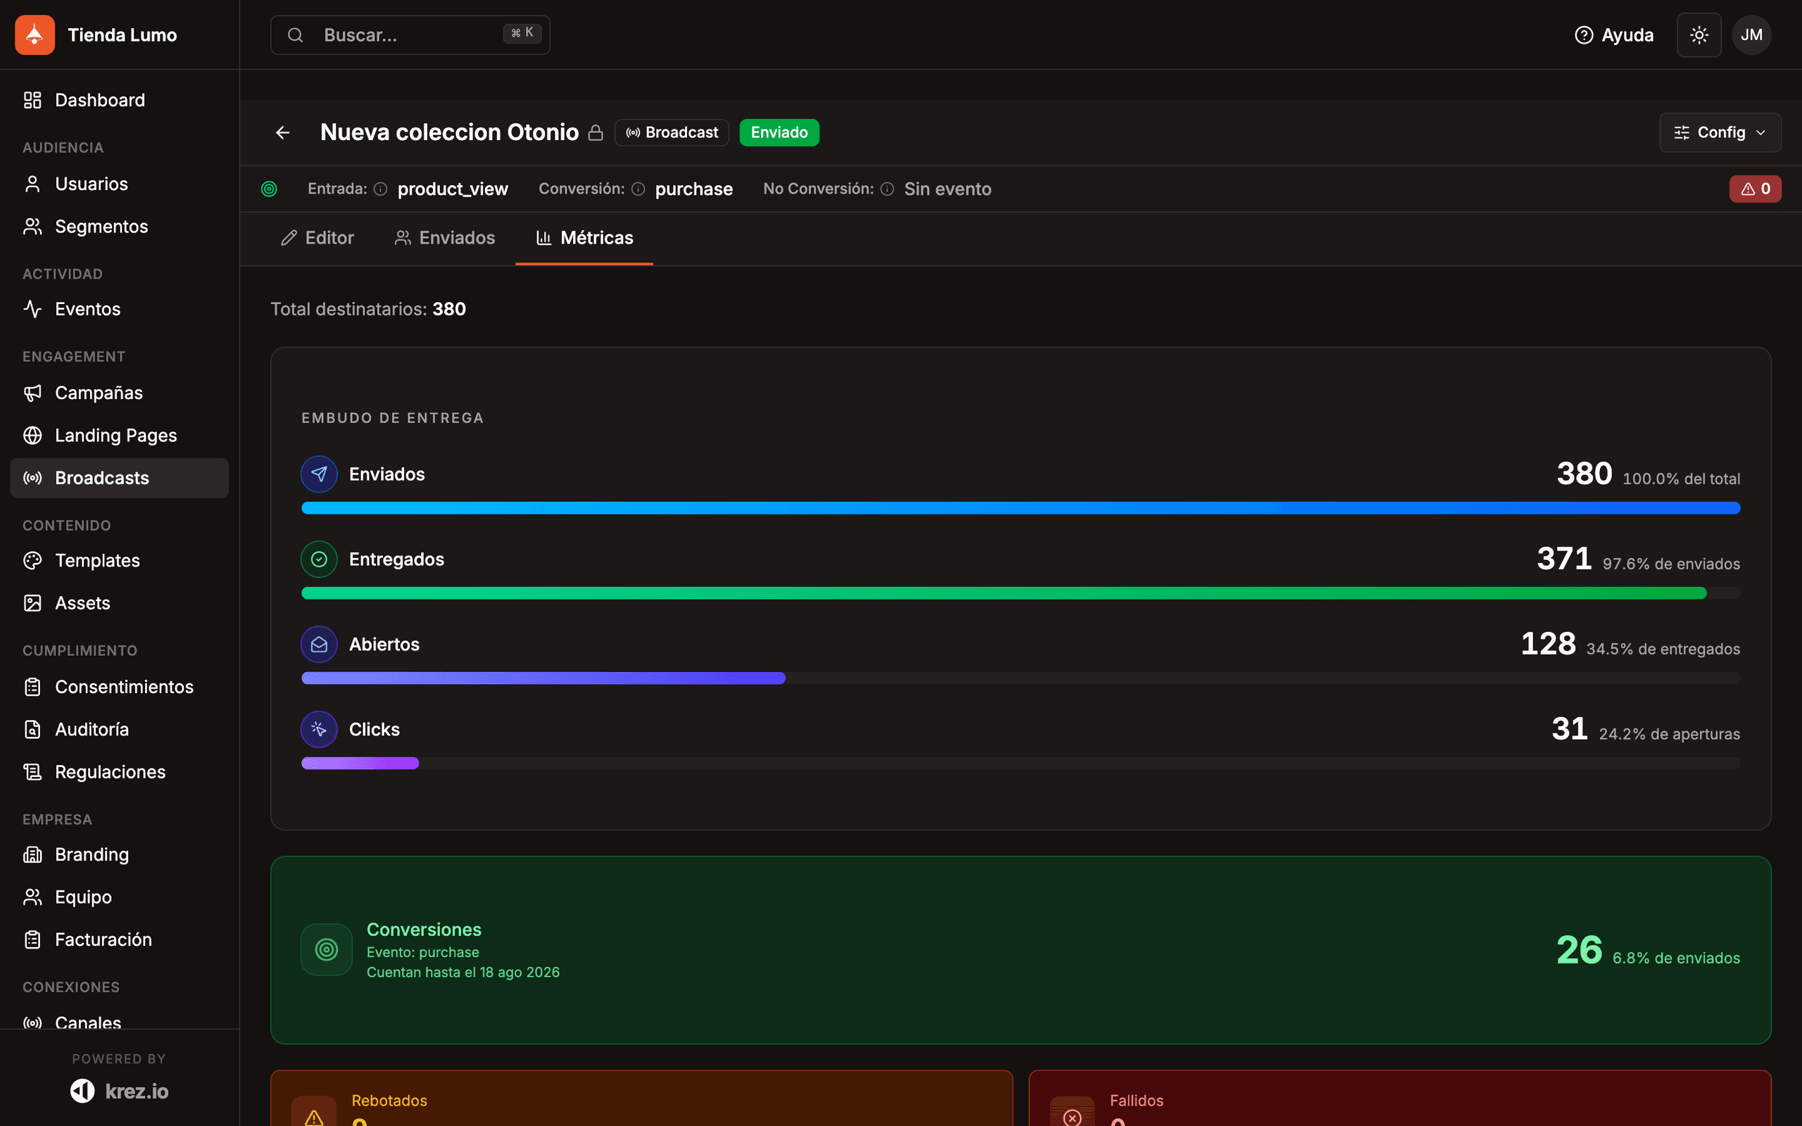The image size is (1802, 1126).
Task: Click the Enviados paper-plane funnel icon
Action: point(319,474)
